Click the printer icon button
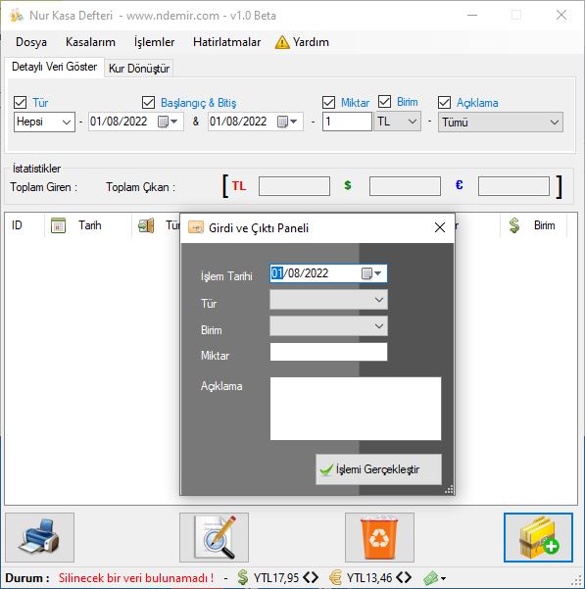This screenshot has width=585, height=589. tap(39, 537)
